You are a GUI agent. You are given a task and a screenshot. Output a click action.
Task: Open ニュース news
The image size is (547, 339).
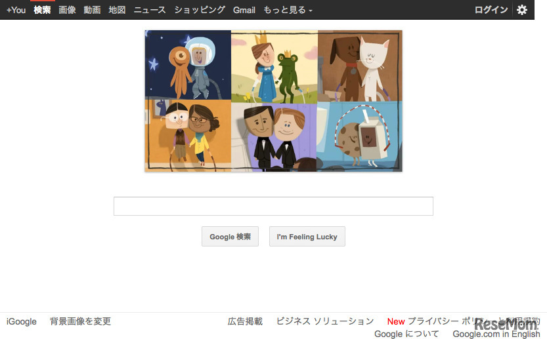[150, 10]
